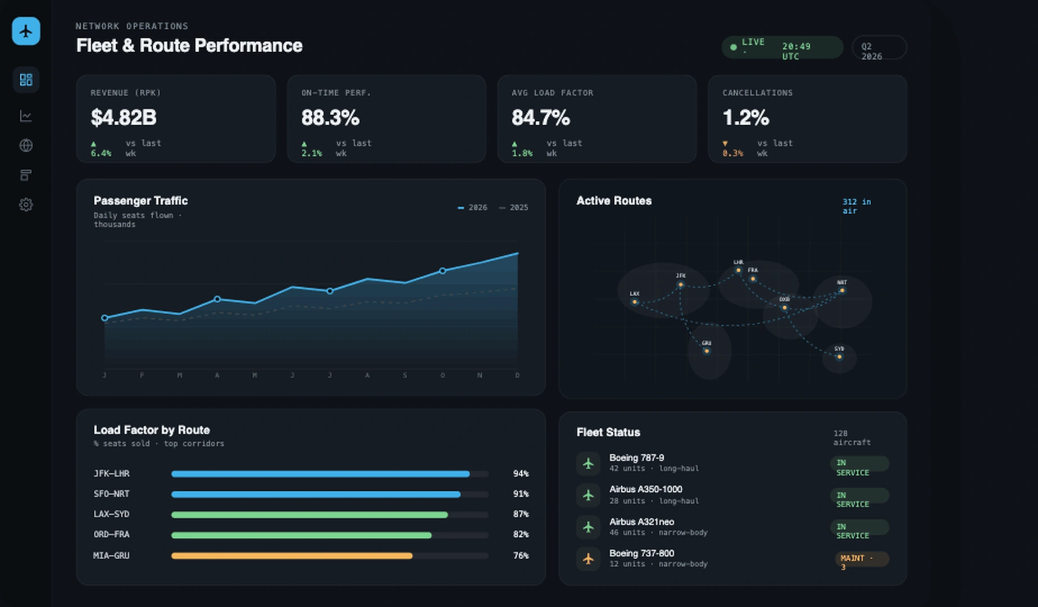1038x607 pixels.
Task: Click the orange down arrow under Cancellations
Action: click(725, 144)
